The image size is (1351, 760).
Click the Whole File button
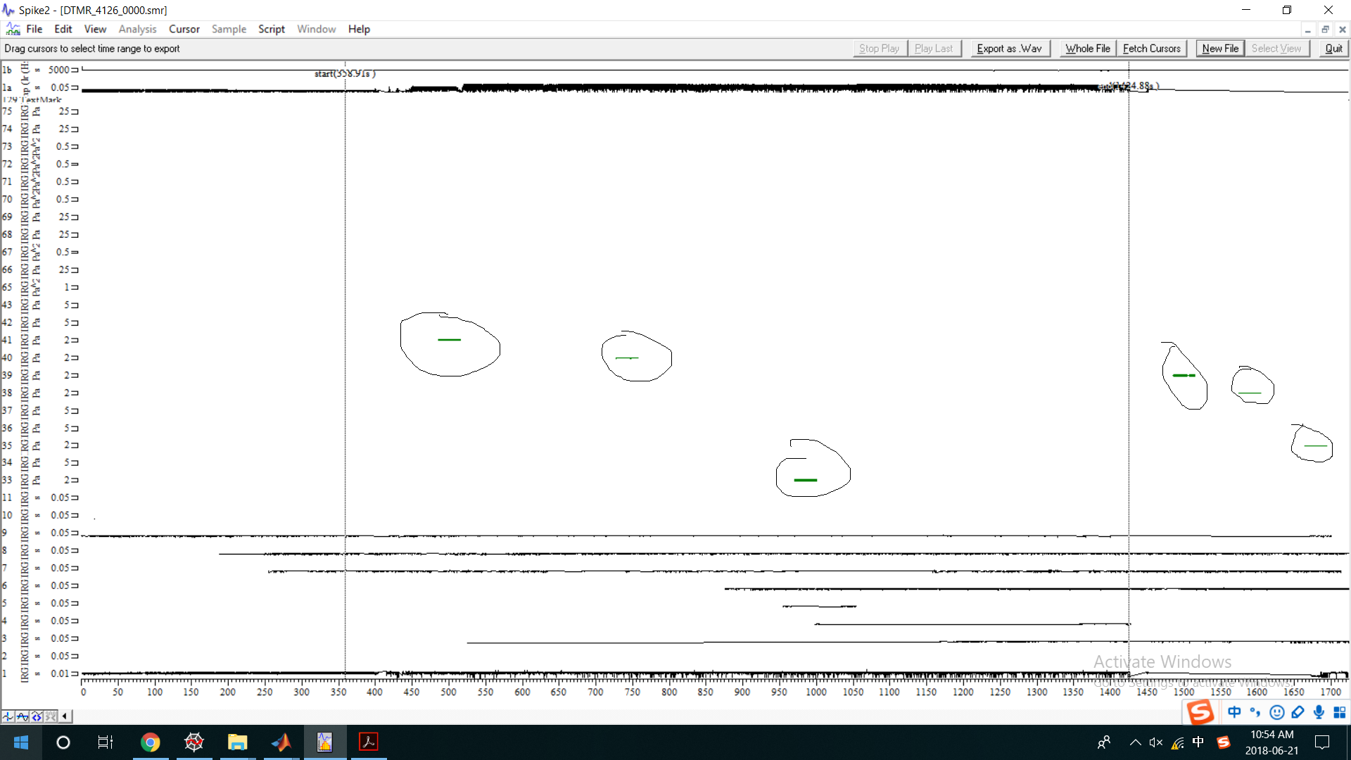(x=1086, y=48)
